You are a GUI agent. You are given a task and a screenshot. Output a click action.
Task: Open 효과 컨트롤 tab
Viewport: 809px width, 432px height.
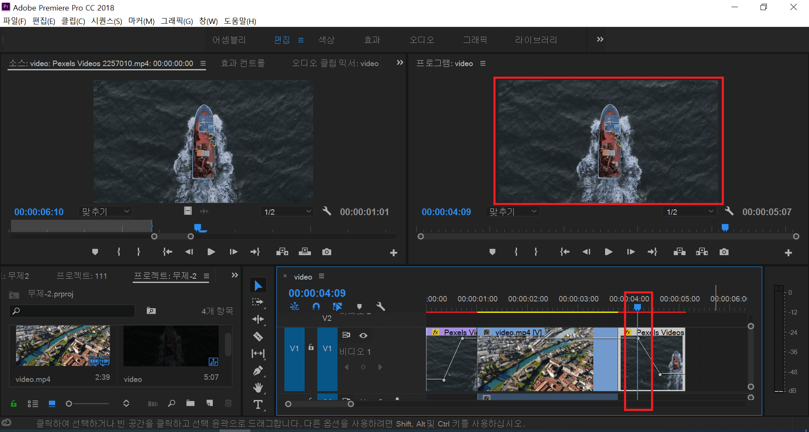click(x=243, y=63)
